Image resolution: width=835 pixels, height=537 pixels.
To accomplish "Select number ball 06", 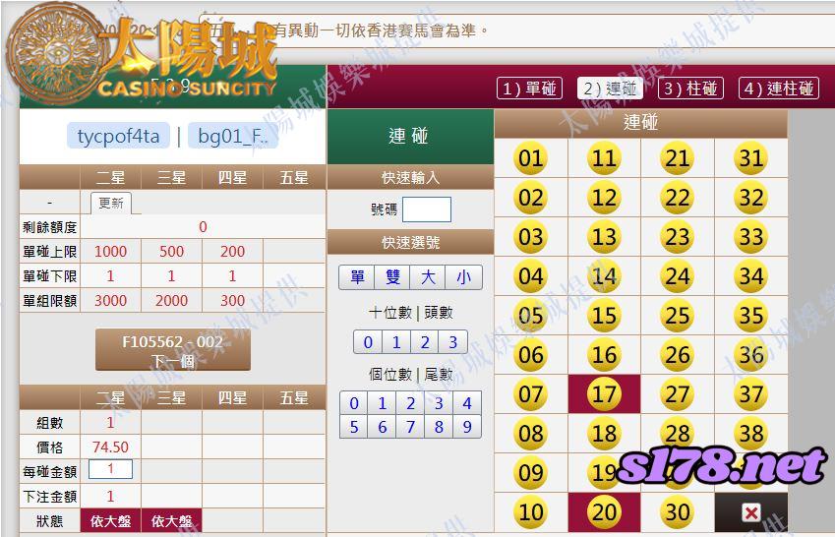I will [530, 355].
